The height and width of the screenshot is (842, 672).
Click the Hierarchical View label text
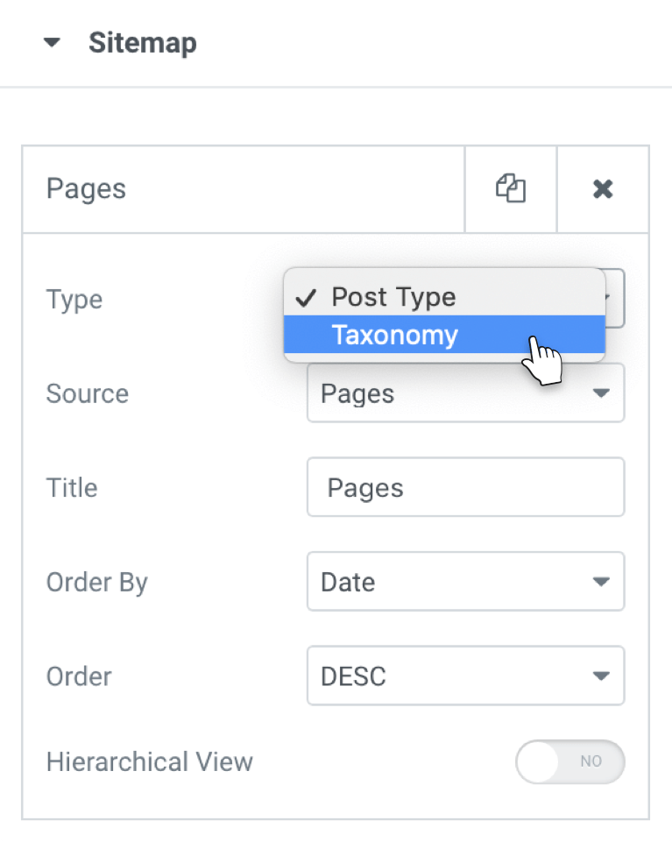click(149, 761)
